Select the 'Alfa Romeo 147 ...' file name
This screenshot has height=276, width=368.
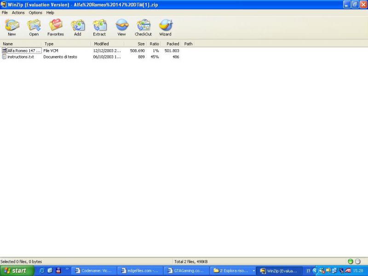[24, 51]
